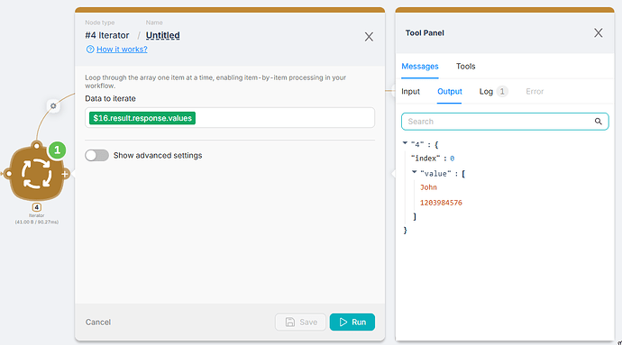Viewport: 622px width, 345px height.
Task: Click the plus connector on Iterator node
Action: (x=65, y=174)
